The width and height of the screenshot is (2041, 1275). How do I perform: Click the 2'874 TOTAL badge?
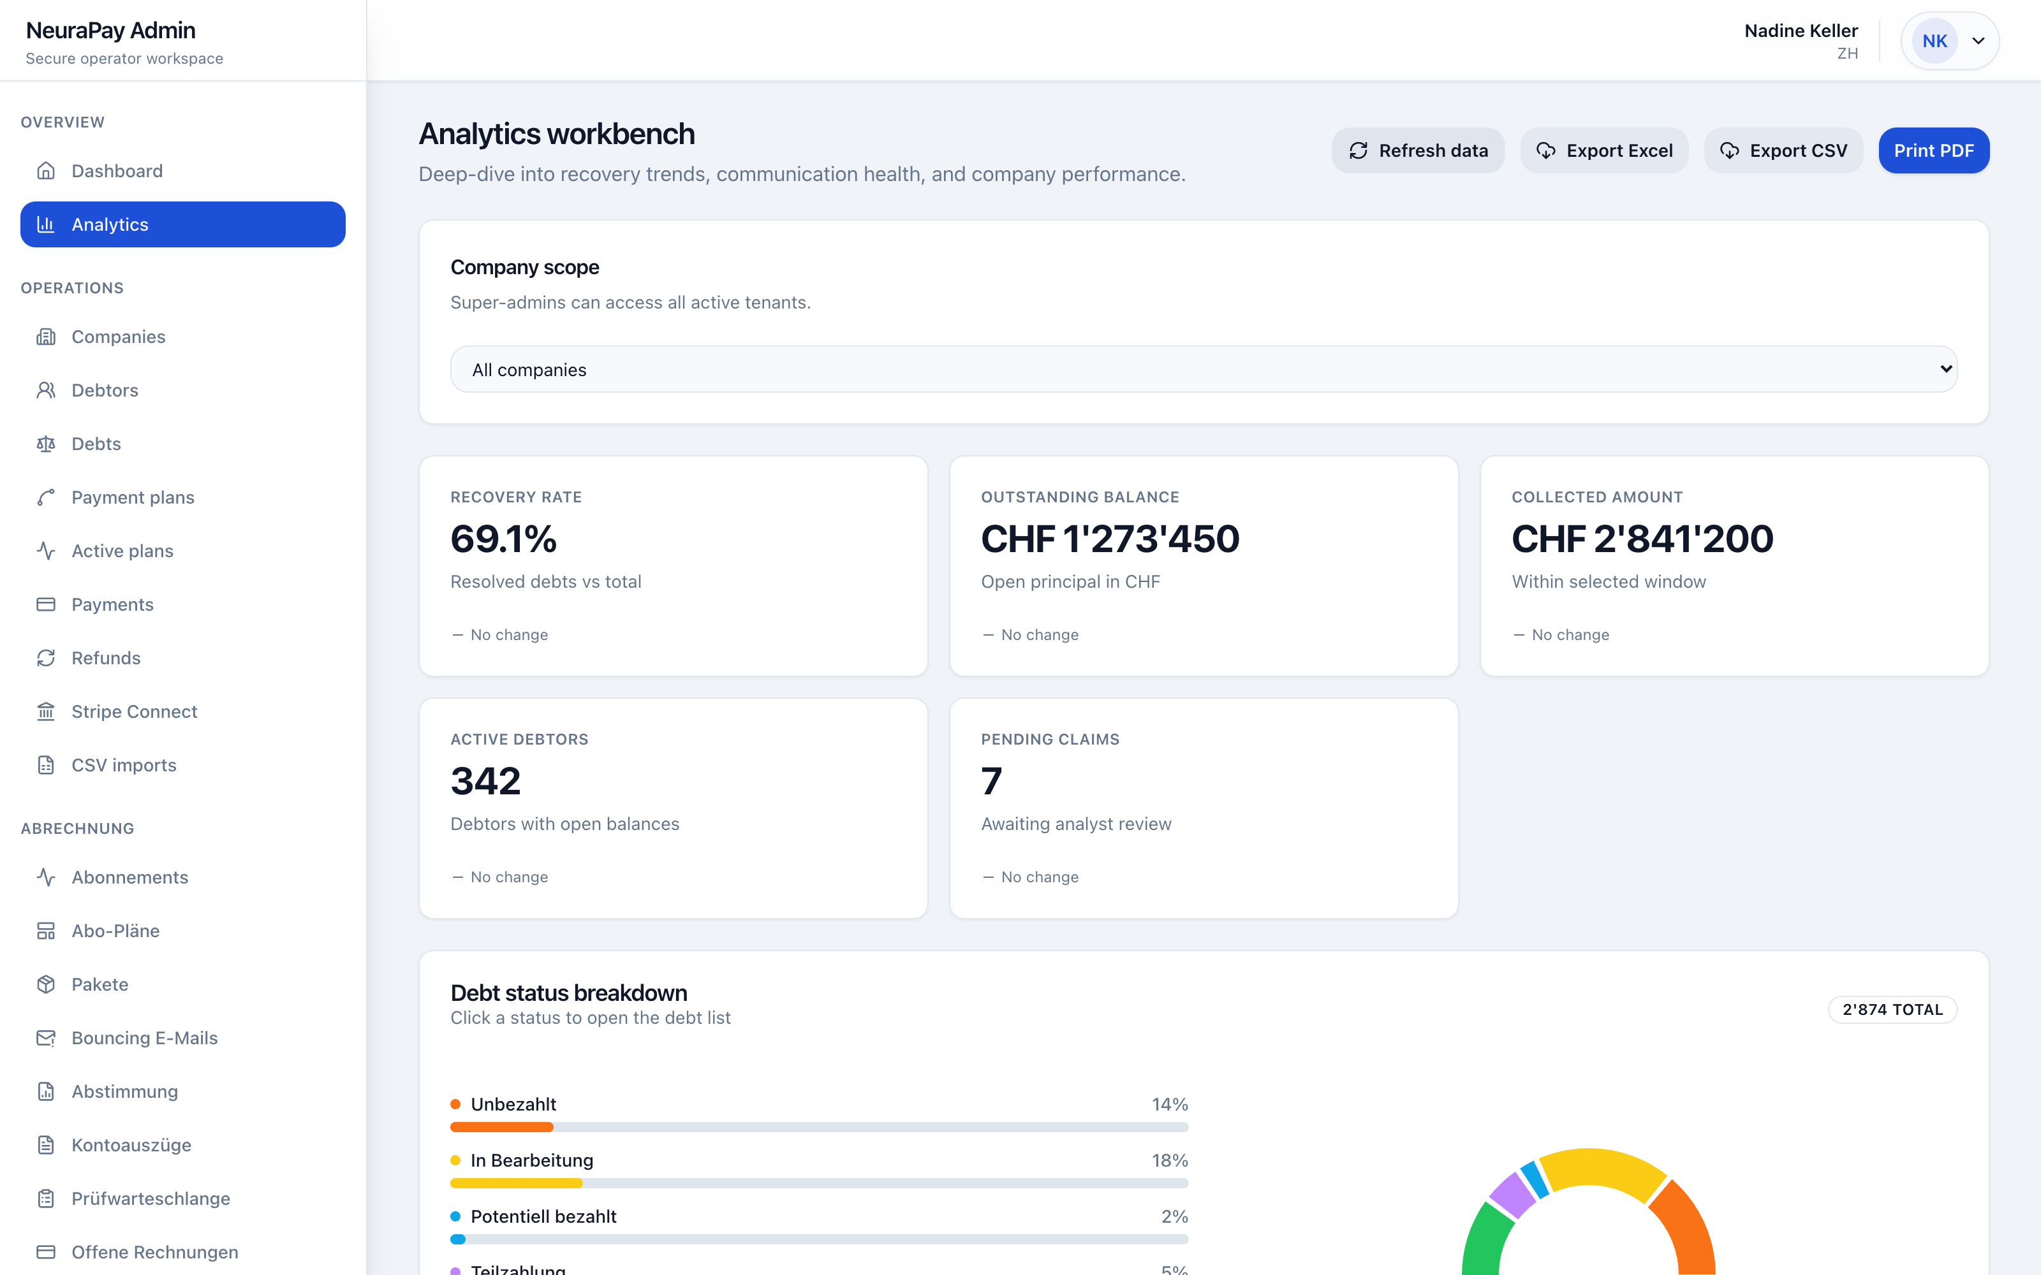pos(1892,1009)
